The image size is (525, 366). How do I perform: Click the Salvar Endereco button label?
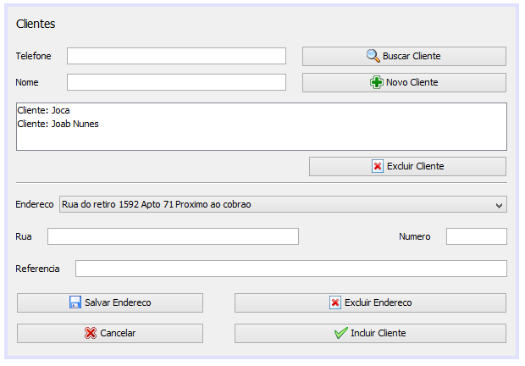(x=118, y=302)
